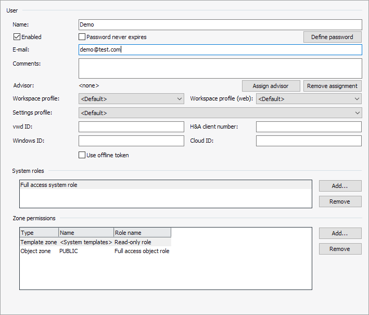The image size is (369, 315).
Task: Remove the selected system role
Action: point(340,201)
